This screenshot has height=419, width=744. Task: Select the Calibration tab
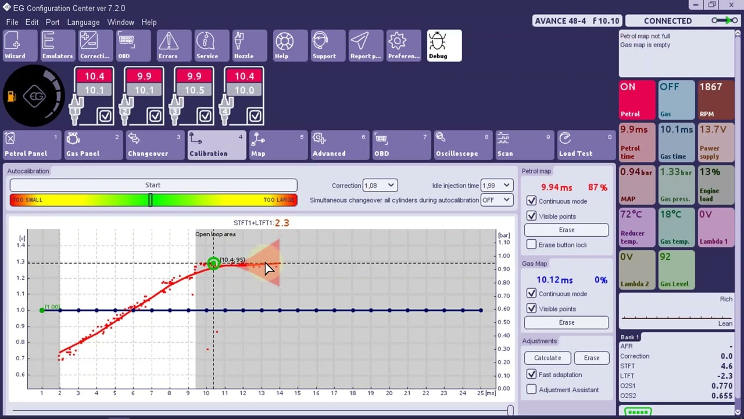[x=217, y=145]
